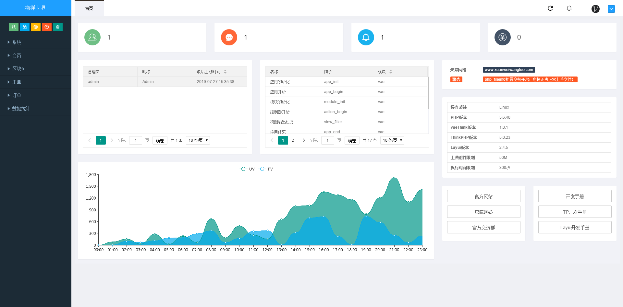Toggle the PV series in chart legend
The image size is (623, 307).
click(266, 169)
